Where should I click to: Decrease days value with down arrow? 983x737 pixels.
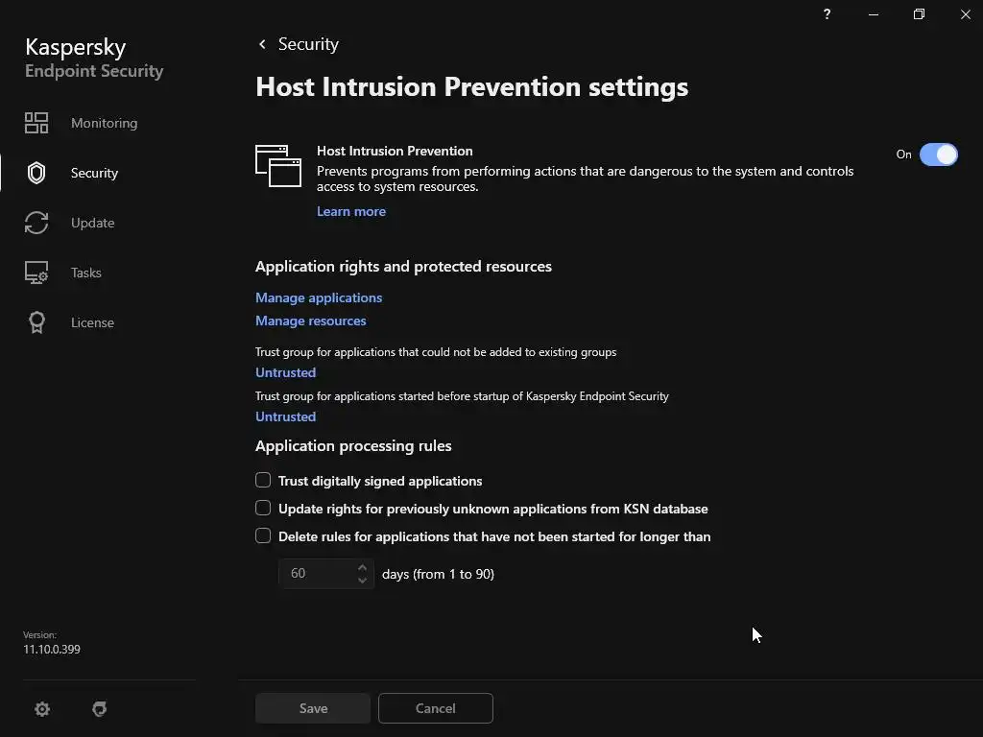tap(362, 581)
